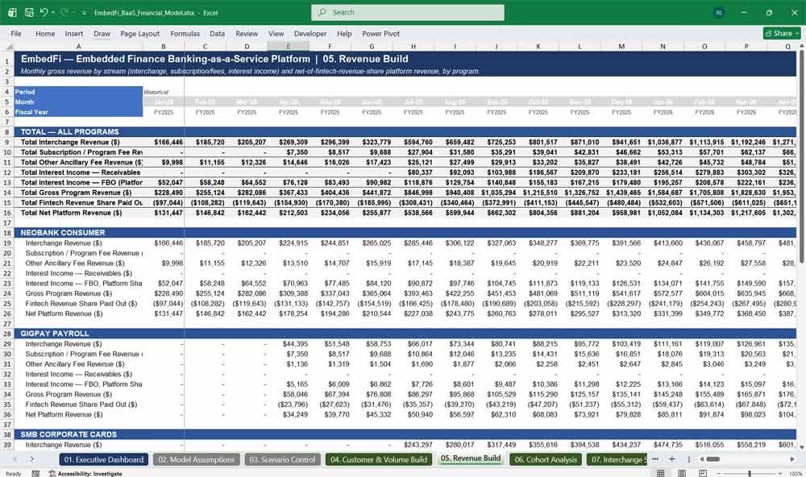Image resolution: width=806 pixels, height=477 pixels.
Task: Open the Help ribbon tab
Action: (344, 33)
